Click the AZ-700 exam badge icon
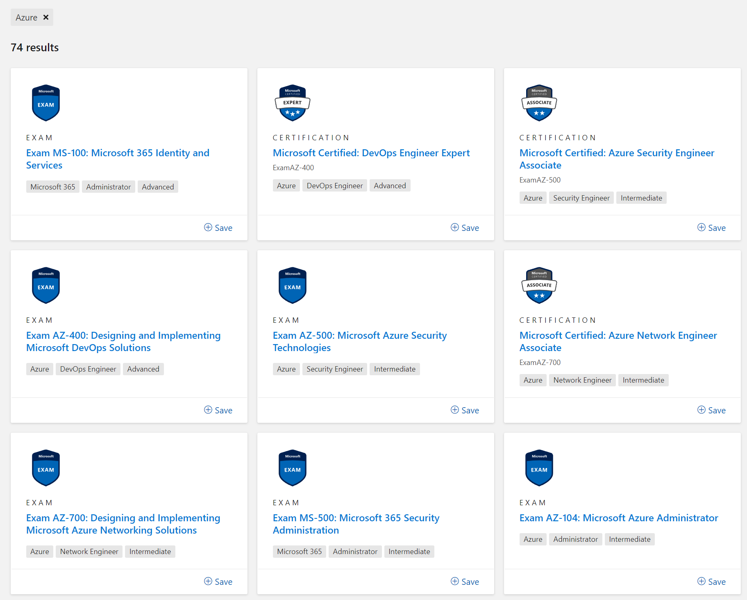Screen dimensions: 747x600 (x=46, y=468)
